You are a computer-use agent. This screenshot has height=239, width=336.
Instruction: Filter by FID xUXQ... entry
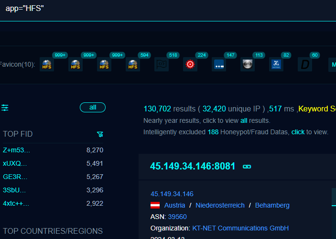coord(15,163)
